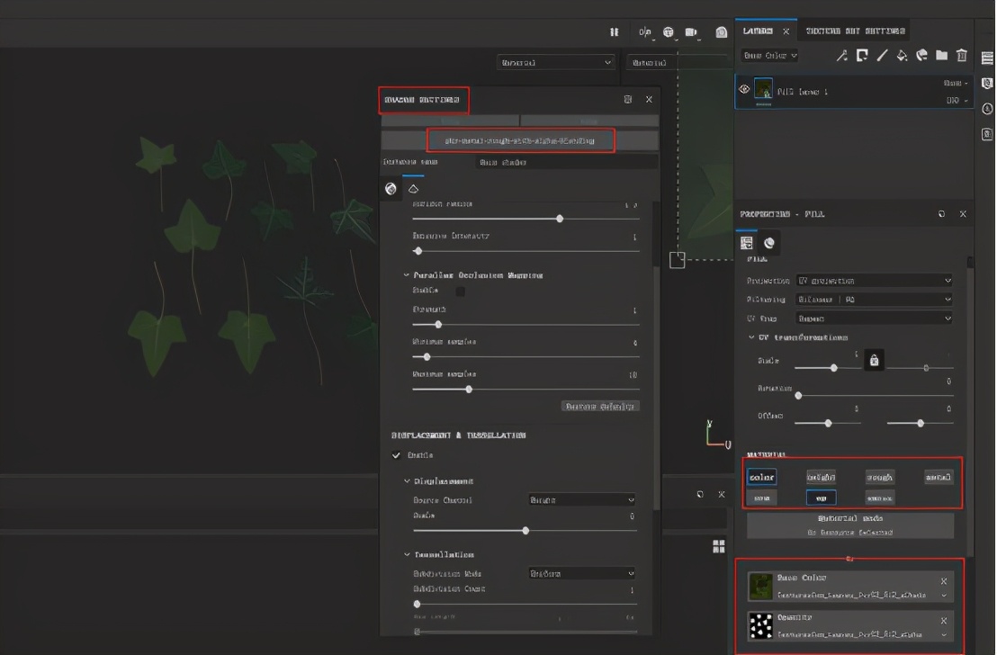This screenshot has height=655, width=997.
Task: Collapse the UV transformations section
Action: pyautogui.click(x=752, y=337)
